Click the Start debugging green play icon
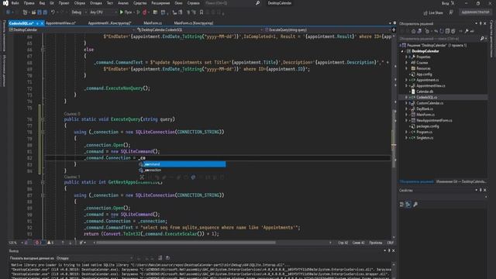The width and height of the screenshot is (496, 279). click(122, 12)
